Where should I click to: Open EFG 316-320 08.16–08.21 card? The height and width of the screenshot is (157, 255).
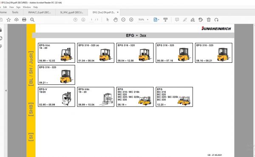point(213,53)
